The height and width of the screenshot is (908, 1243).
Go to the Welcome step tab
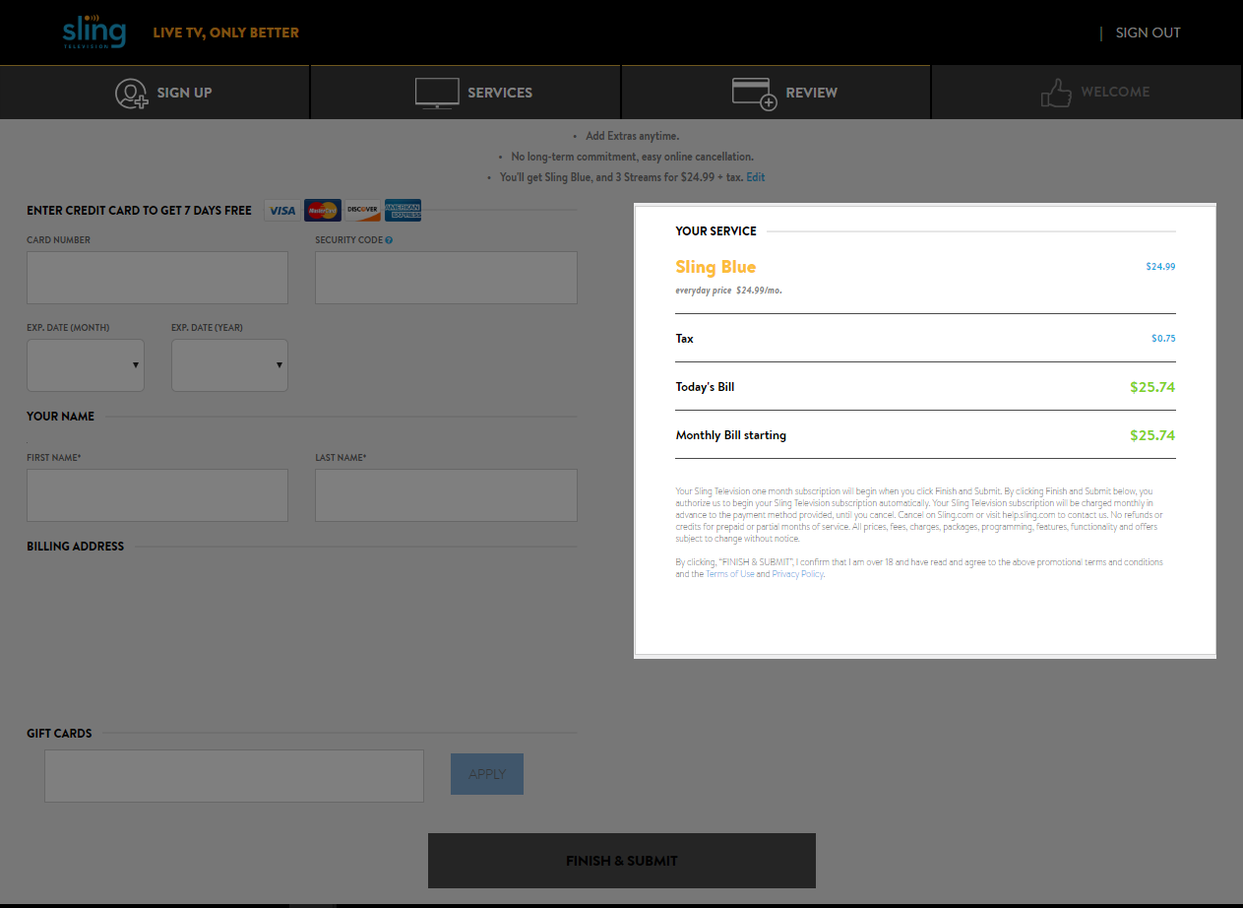click(x=1088, y=93)
